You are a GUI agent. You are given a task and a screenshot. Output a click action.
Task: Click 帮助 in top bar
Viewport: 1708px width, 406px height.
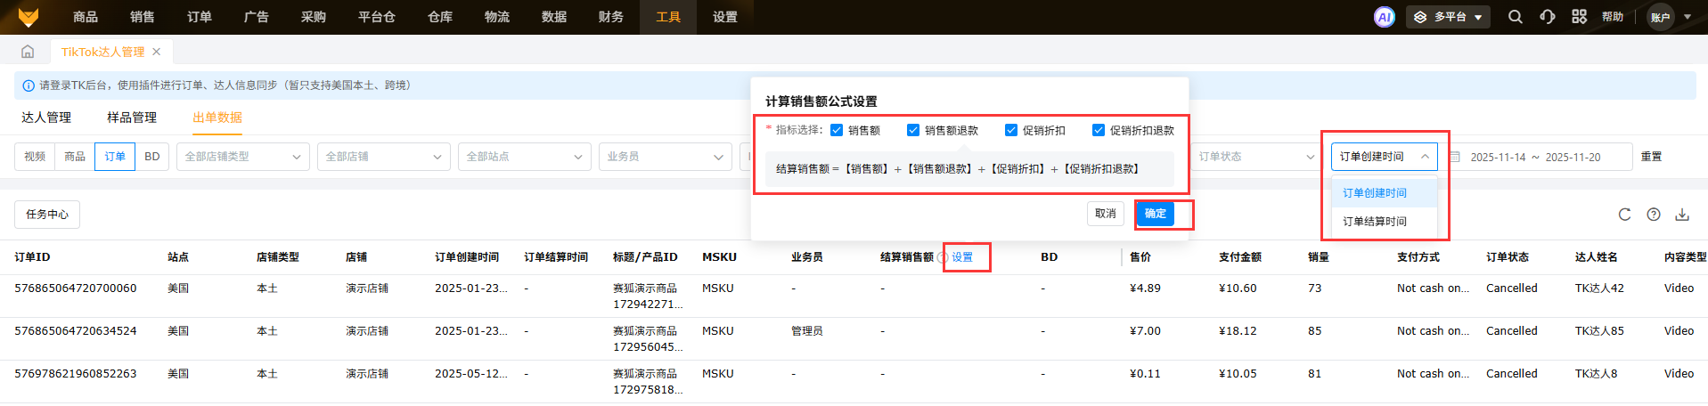[x=1613, y=17]
